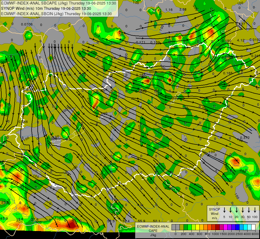Click the map value '0.190'
Screen dimensions: 260x239
(x=226, y=41)
